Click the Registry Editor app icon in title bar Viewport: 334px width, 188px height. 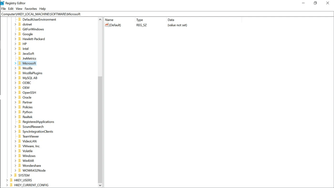pos(2,3)
